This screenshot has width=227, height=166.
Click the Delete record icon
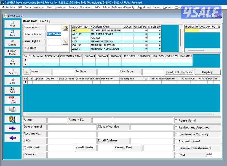pyautogui.click(x=12, y=71)
